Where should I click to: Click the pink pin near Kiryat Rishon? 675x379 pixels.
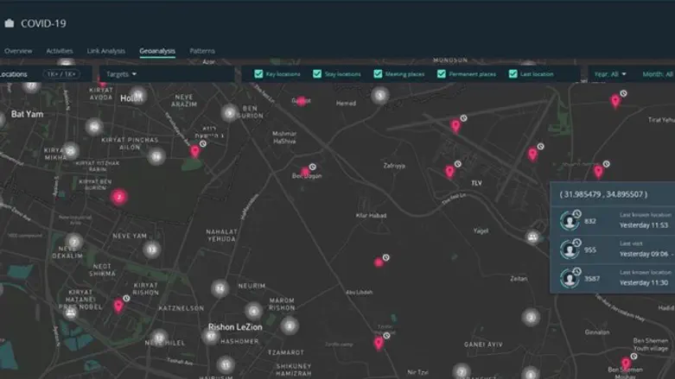[118, 306]
